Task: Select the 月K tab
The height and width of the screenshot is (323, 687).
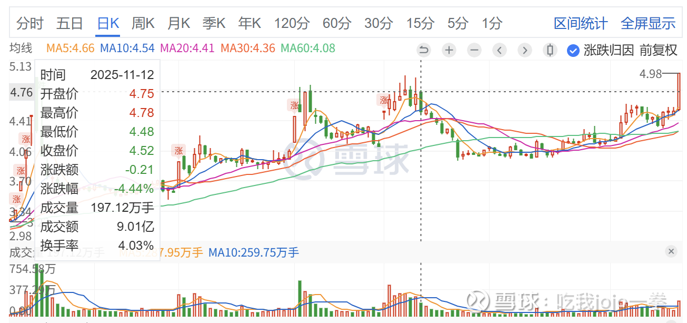Action: 179,23
